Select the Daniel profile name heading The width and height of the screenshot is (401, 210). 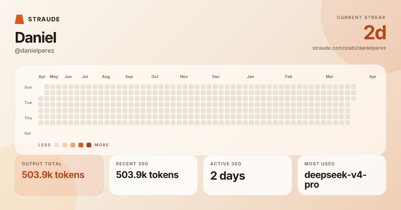point(35,38)
